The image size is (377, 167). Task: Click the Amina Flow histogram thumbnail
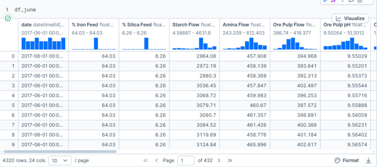(x=244, y=43)
